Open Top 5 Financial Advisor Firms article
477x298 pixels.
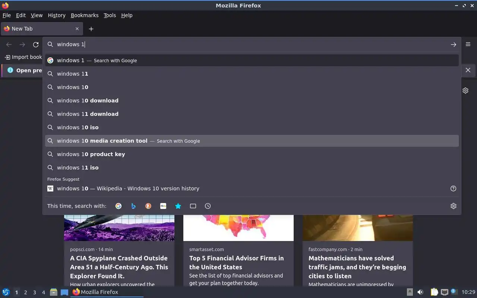(x=236, y=263)
